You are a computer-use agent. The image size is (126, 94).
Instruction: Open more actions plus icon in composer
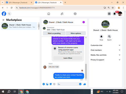44,84
